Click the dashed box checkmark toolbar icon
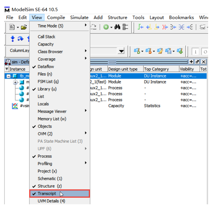The image size is (210, 210). [x=202, y=27]
